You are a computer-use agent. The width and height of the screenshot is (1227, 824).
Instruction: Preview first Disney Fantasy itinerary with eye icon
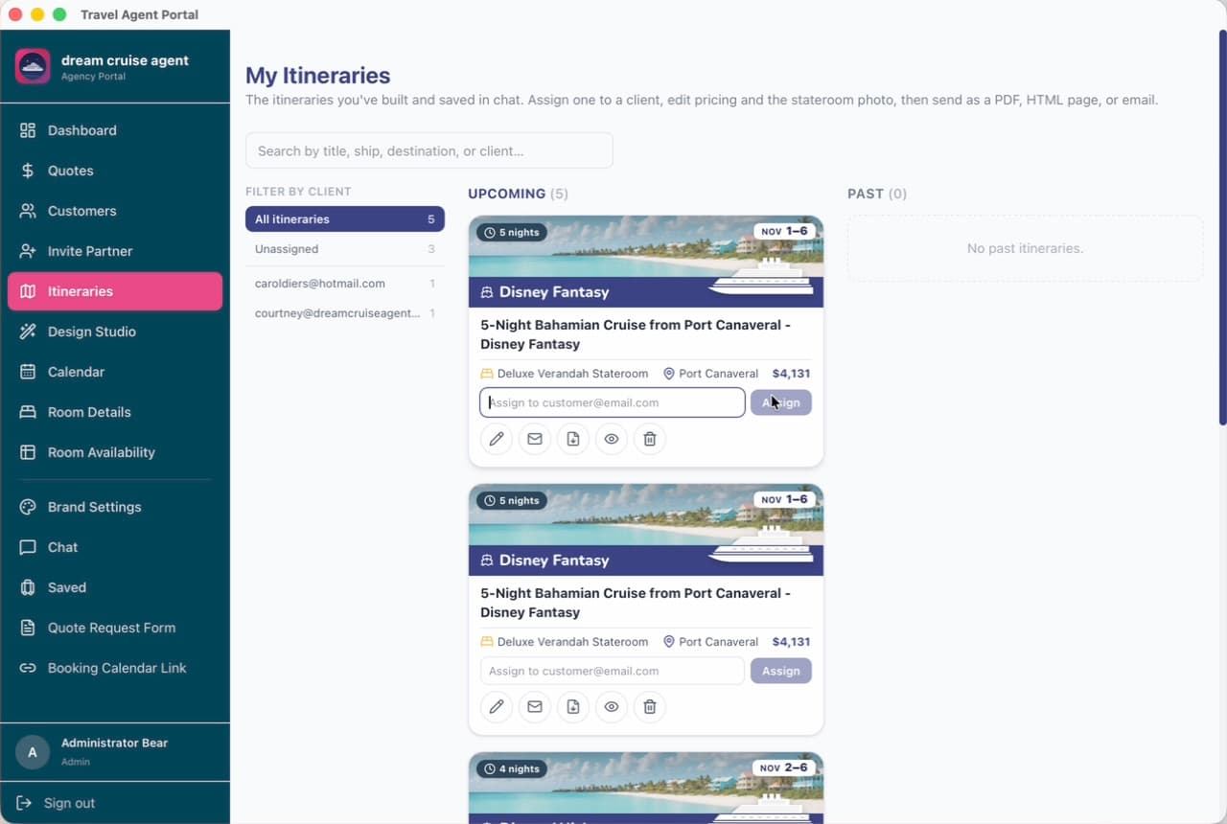click(612, 439)
